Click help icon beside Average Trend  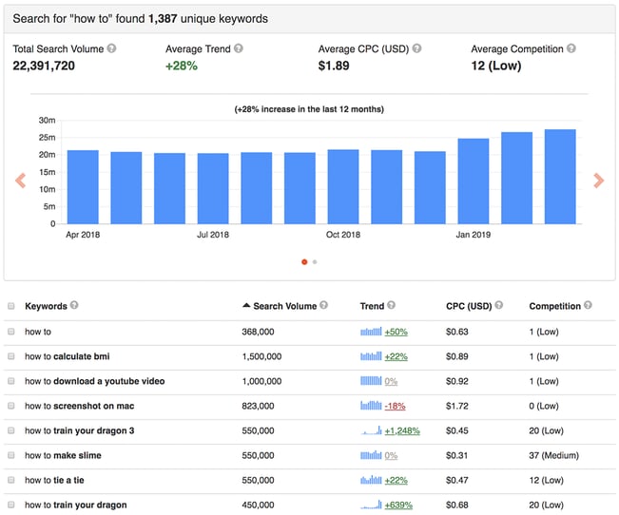(238, 48)
